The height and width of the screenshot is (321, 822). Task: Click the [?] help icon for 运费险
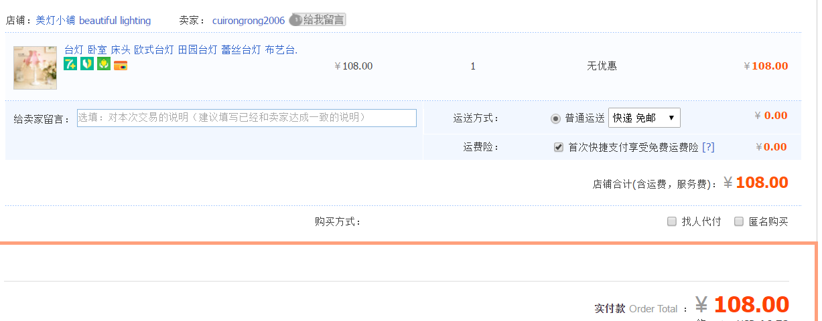point(708,147)
